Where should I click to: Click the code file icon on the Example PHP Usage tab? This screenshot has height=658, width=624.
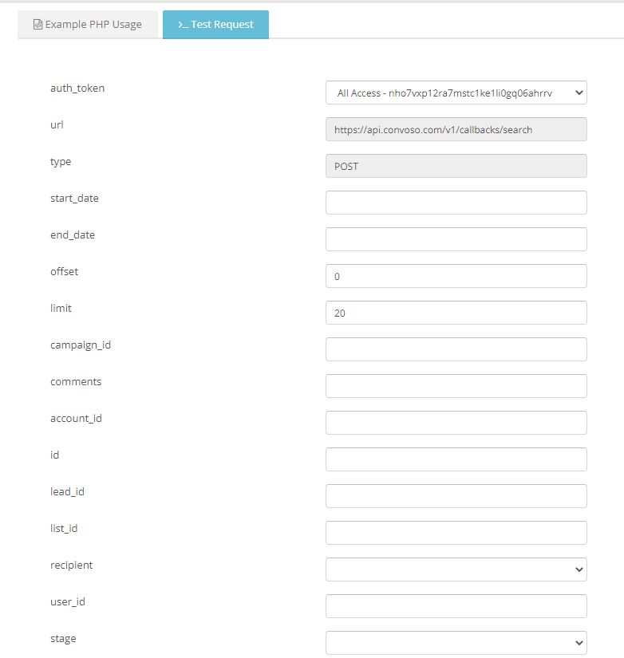[x=38, y=25]
